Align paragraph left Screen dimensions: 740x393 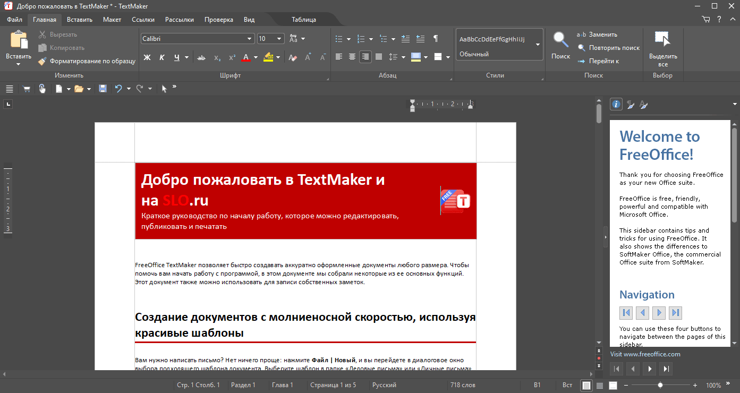pos(339,57)
